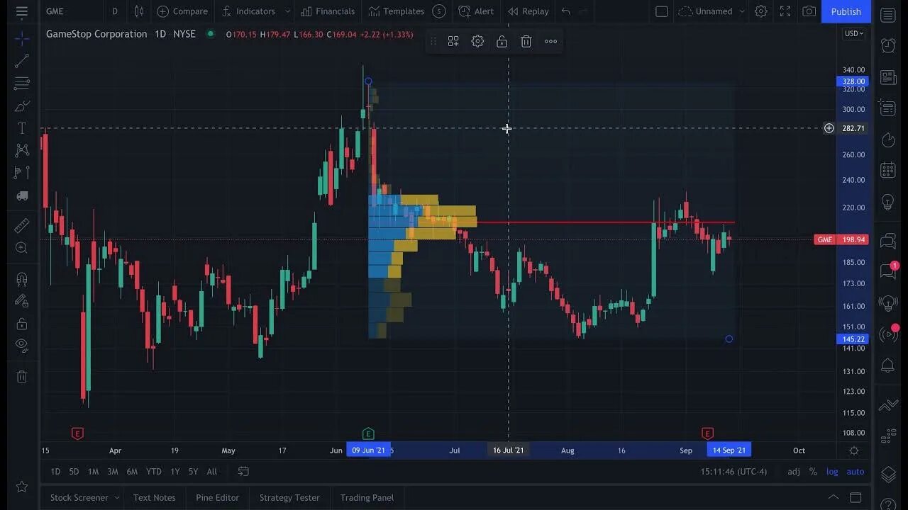Expand the Indicators favorites dropdown arrow
The width and height of the screenshot is (908, 510).
pos(287,11)
